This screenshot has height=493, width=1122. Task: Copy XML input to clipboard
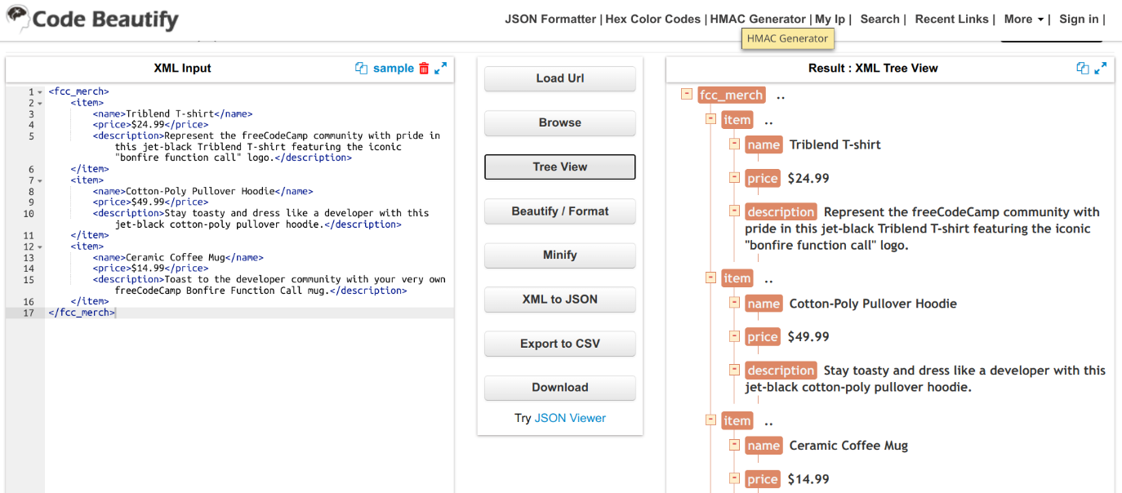pyautogui.click(x=361, y=69)
